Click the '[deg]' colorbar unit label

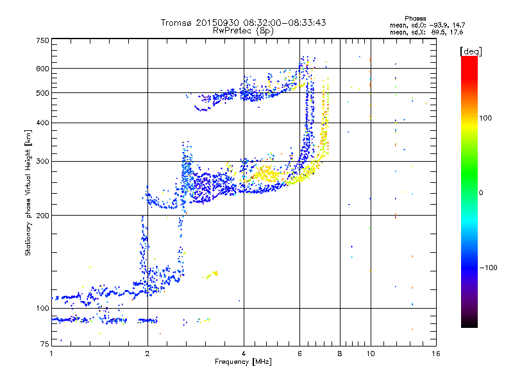click(x=471, y=51)
